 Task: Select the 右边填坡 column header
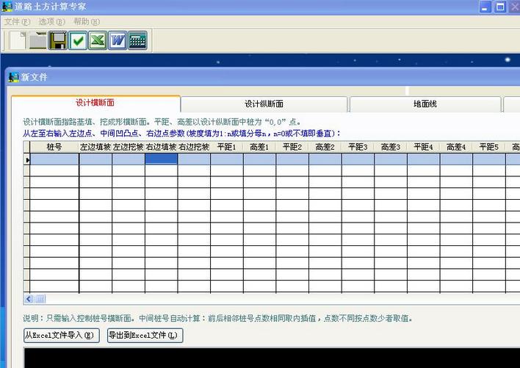pyautogui.click(x=161, y=147)
